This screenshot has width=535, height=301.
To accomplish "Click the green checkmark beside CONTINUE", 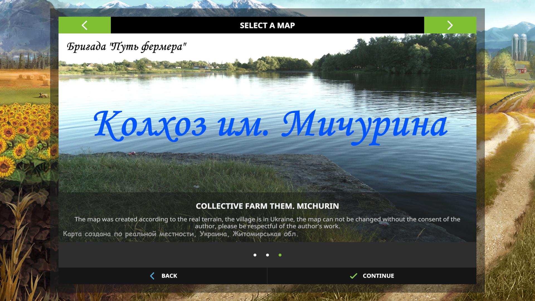I will 353,276.
